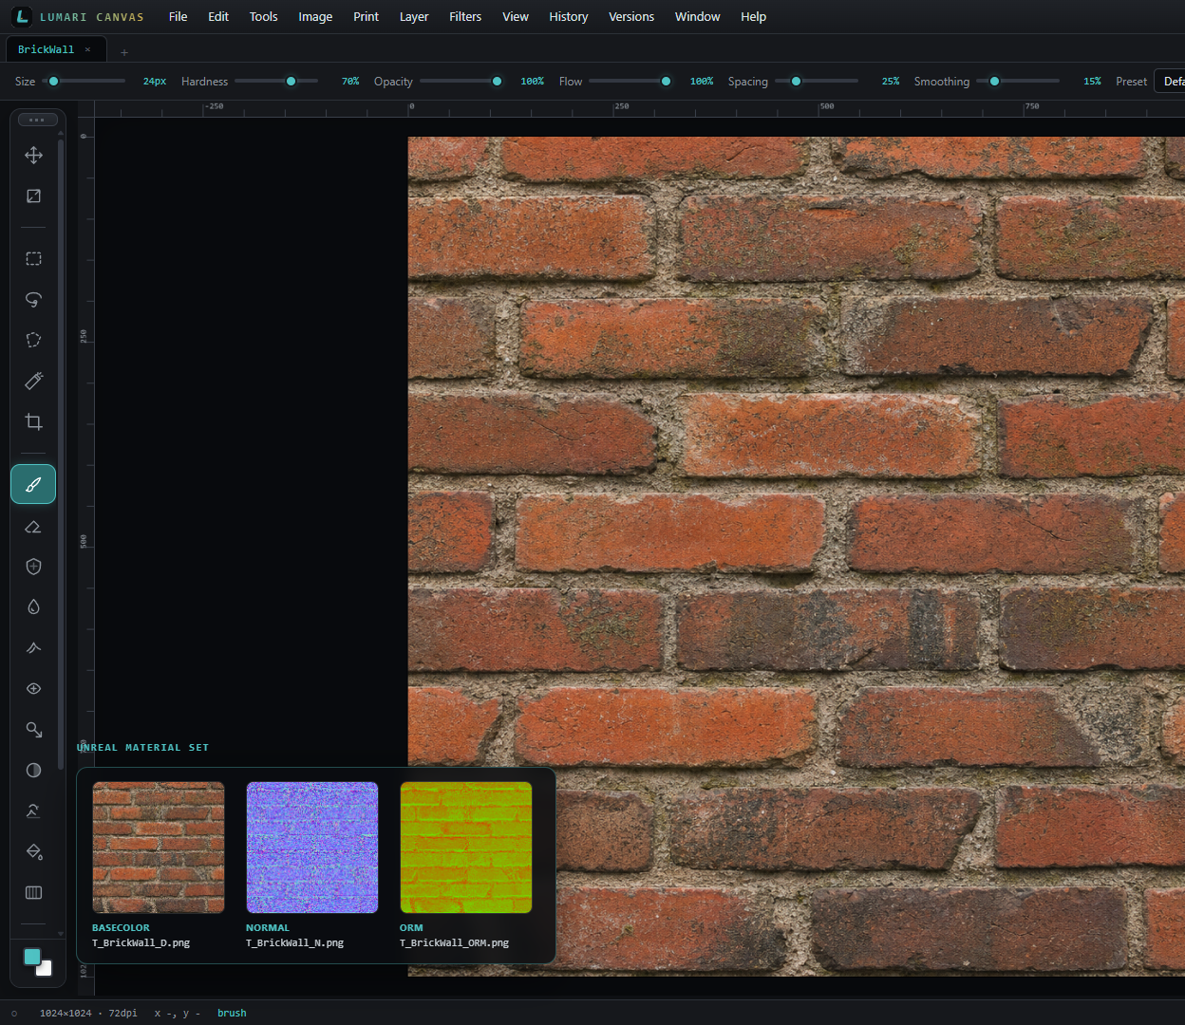Screen dimensions: 1185x1025
Task: Select the shield-plus Healing tool
Action: click(x=33, y=567)
